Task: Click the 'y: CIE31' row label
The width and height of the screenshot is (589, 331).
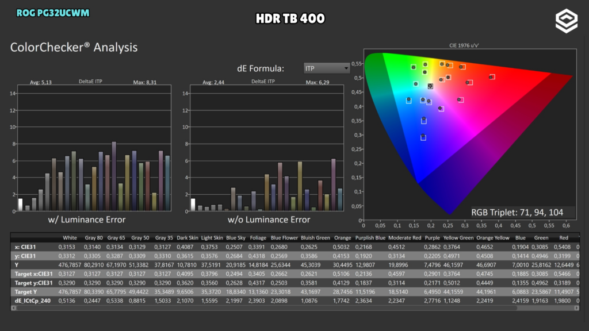Action: click(x=25, y=256)
